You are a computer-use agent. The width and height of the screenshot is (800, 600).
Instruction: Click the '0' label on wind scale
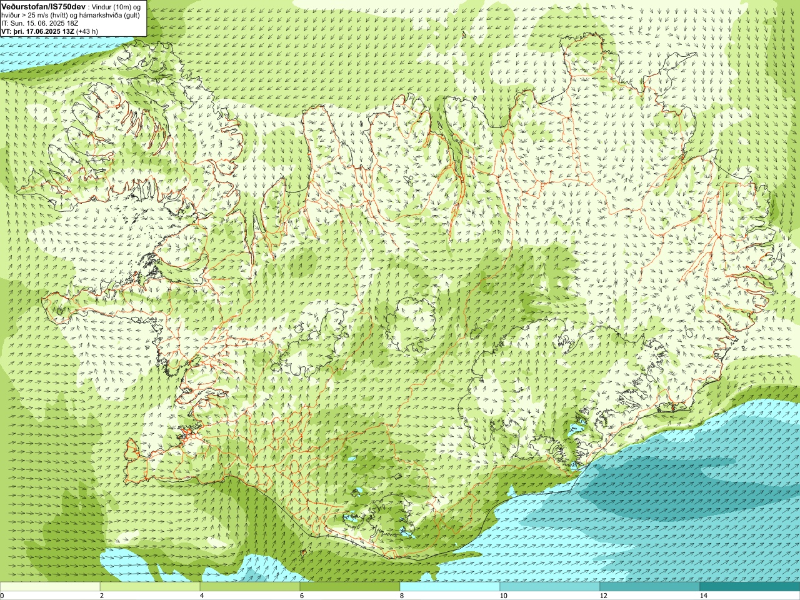click(2, 596)
